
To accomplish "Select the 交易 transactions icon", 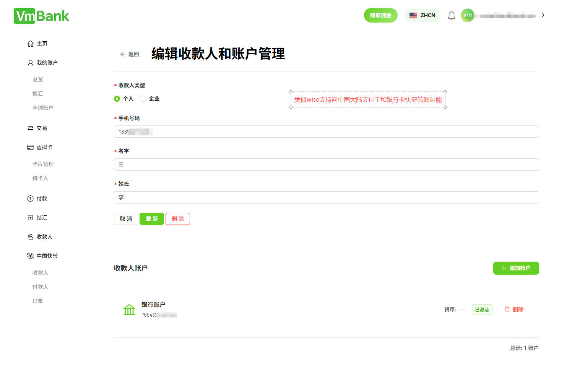I will click(x=31, y=128).
